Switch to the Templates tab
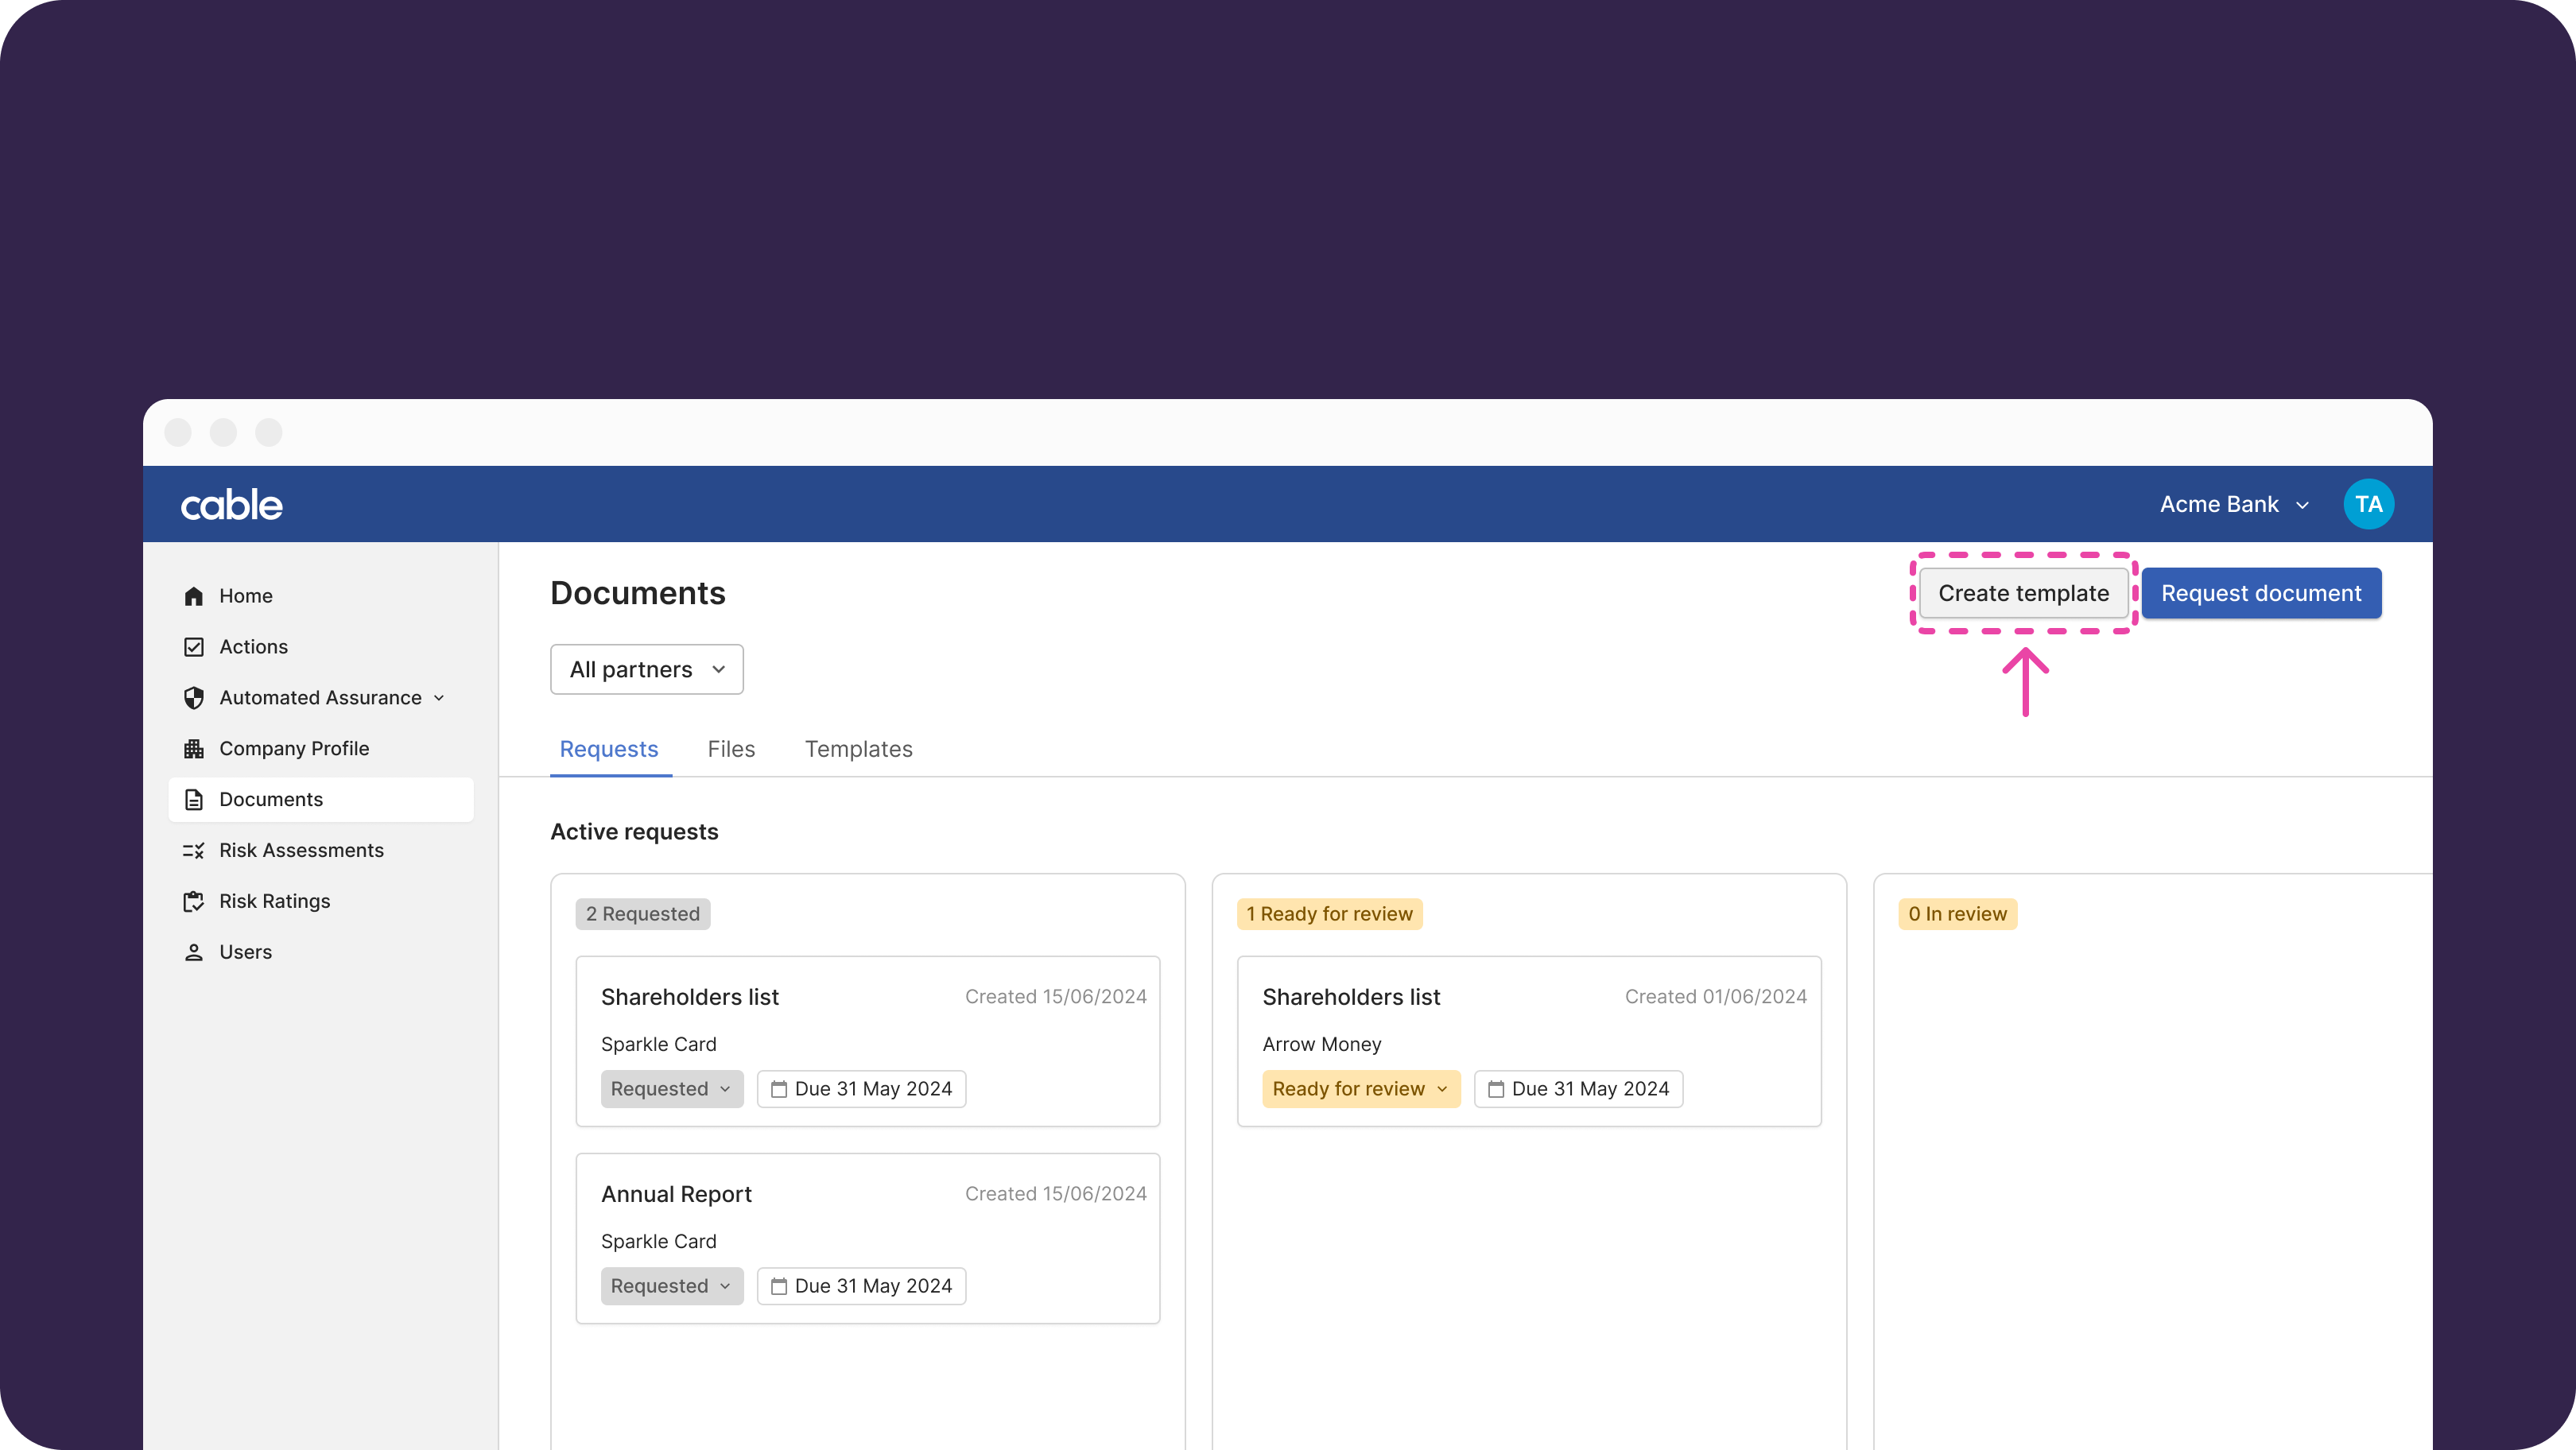Viewport: 2576px width, 1450px height. click(x=858, y=749)
